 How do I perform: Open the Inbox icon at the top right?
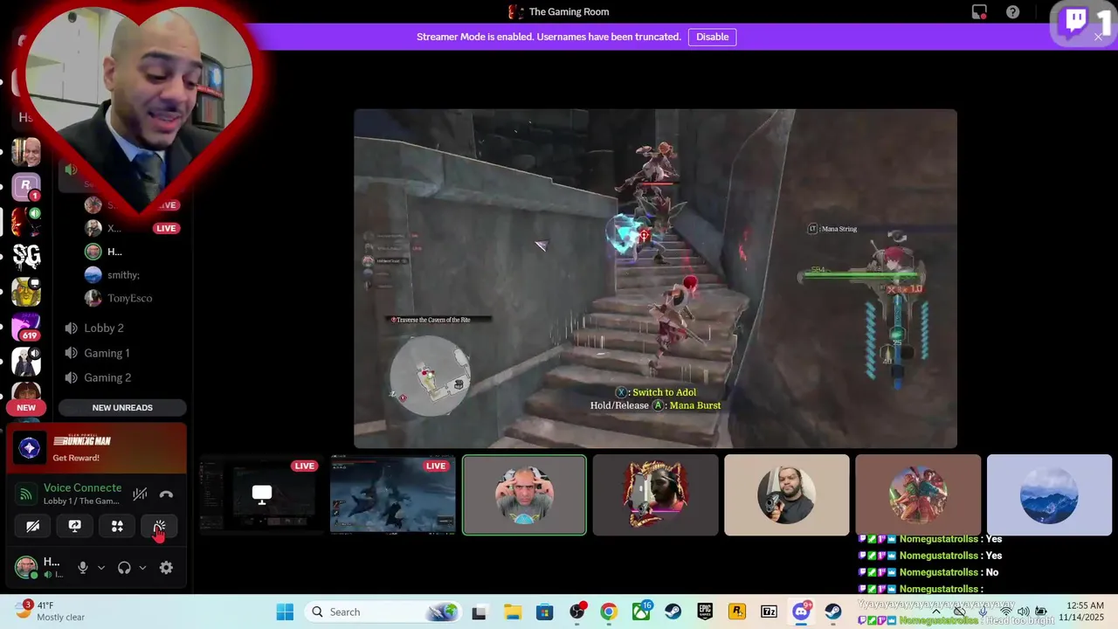pyautogui.click(x=979, y=12)
